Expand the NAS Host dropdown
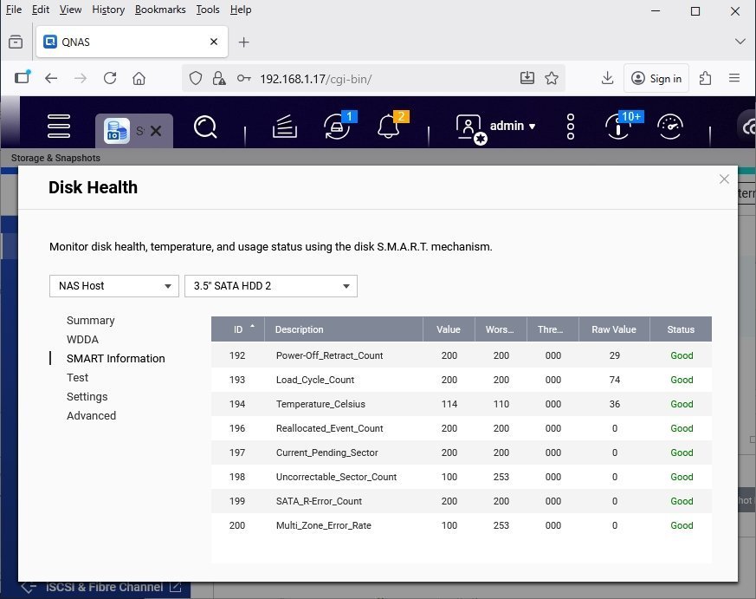The height and width of the screenshot is (599, 756). click(x=114, y=285)
